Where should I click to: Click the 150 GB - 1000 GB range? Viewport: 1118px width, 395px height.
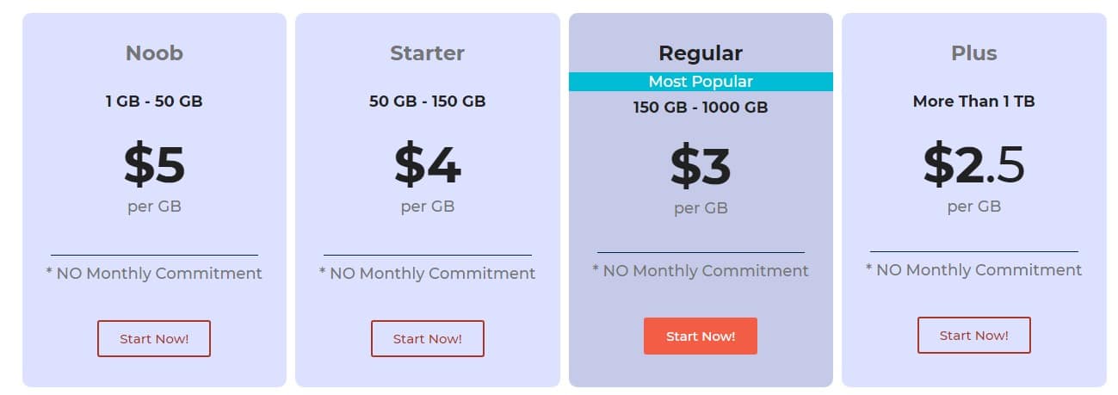[701, 108]
